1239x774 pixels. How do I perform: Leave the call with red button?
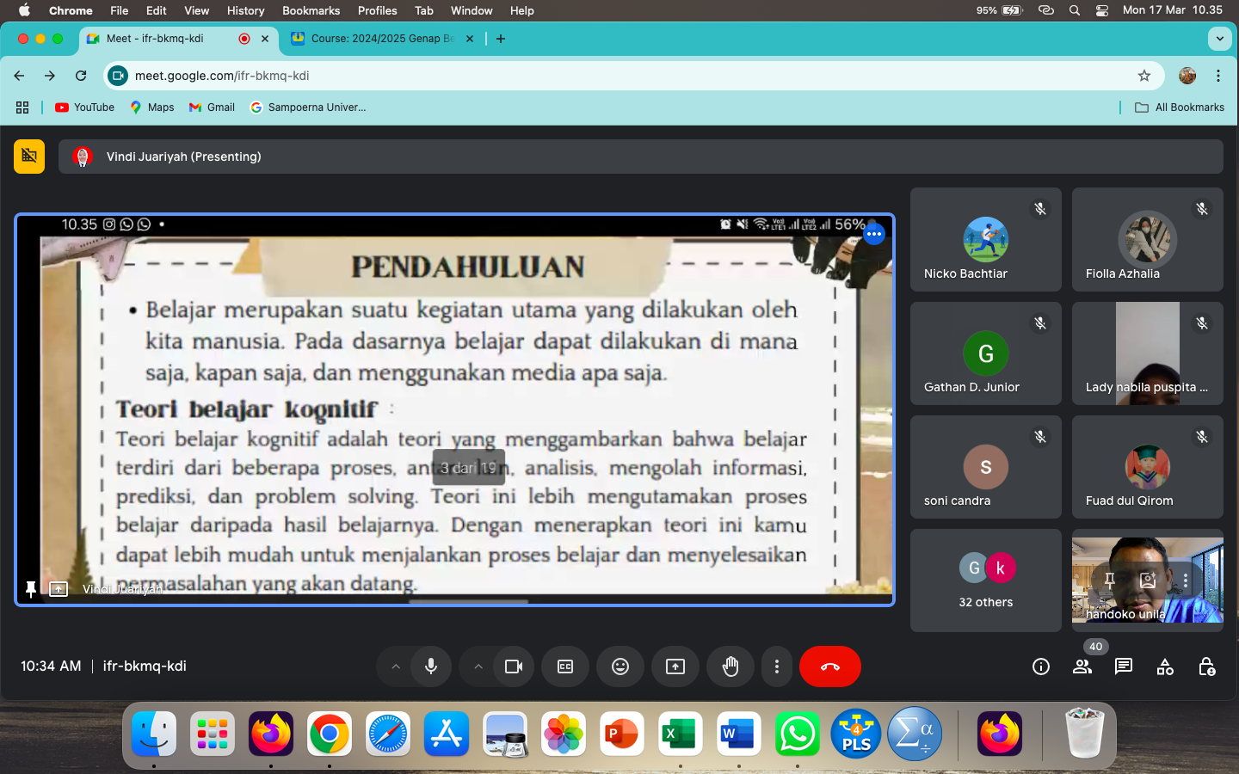pos(829,666)
